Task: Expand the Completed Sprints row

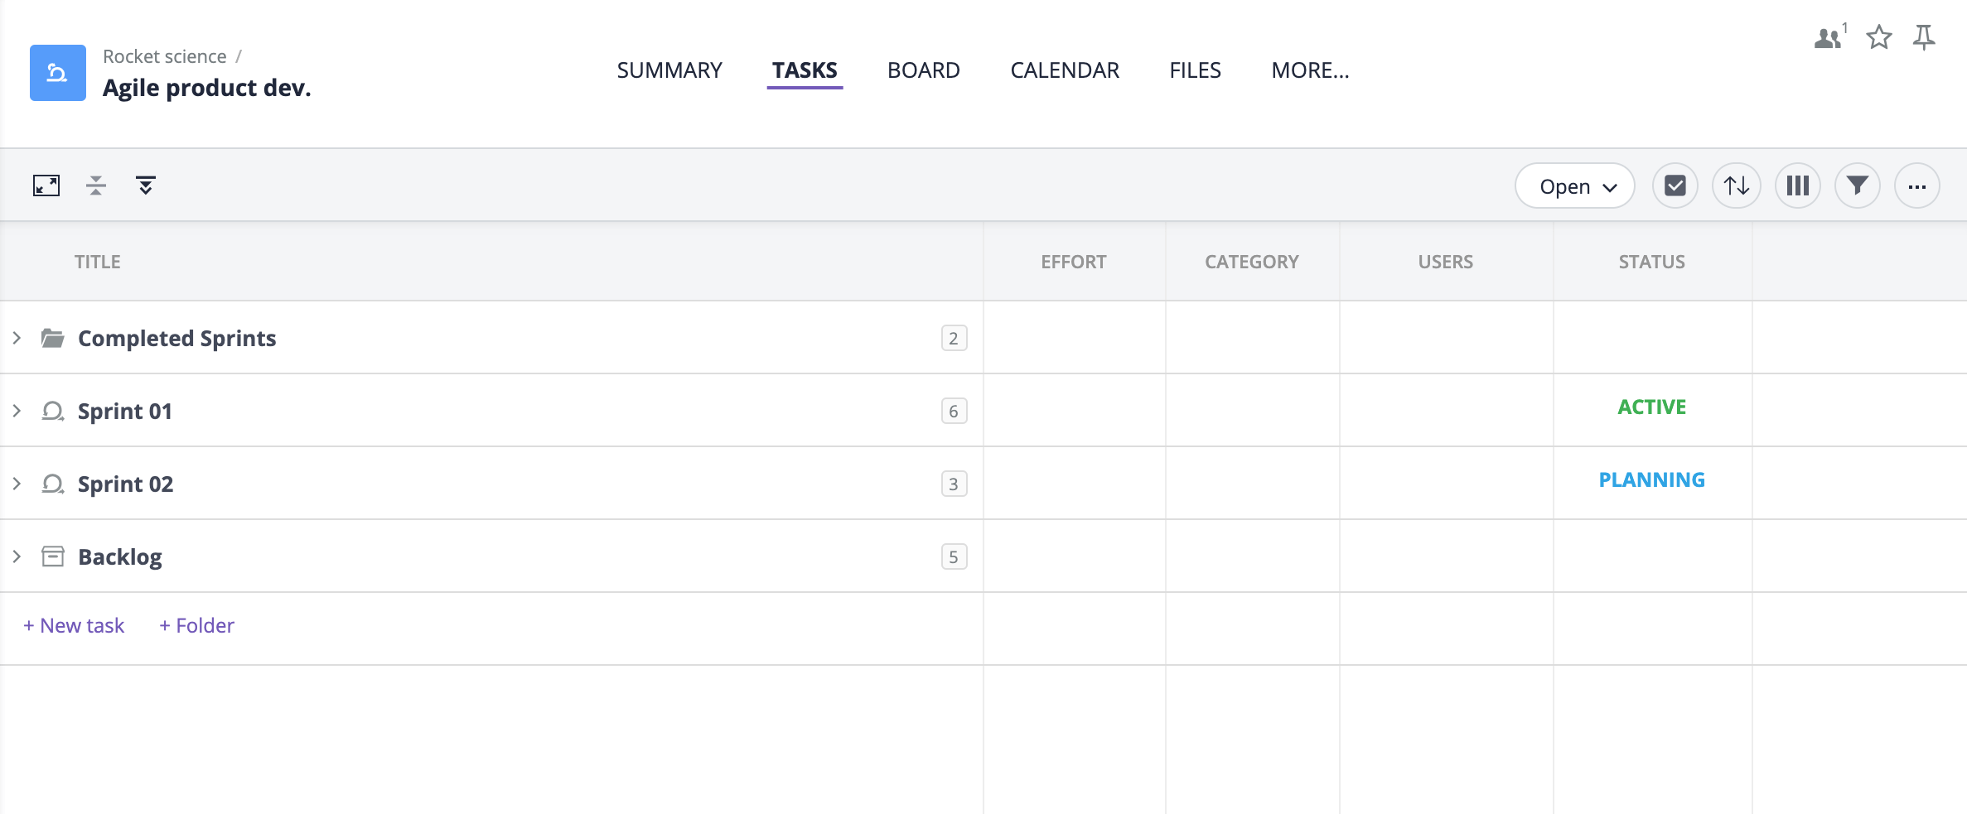Action: point(17,338)
